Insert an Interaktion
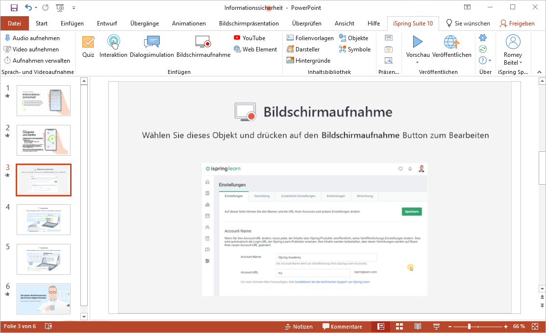The width and height of the screenshot is (546, 333). tap(114, 47)
